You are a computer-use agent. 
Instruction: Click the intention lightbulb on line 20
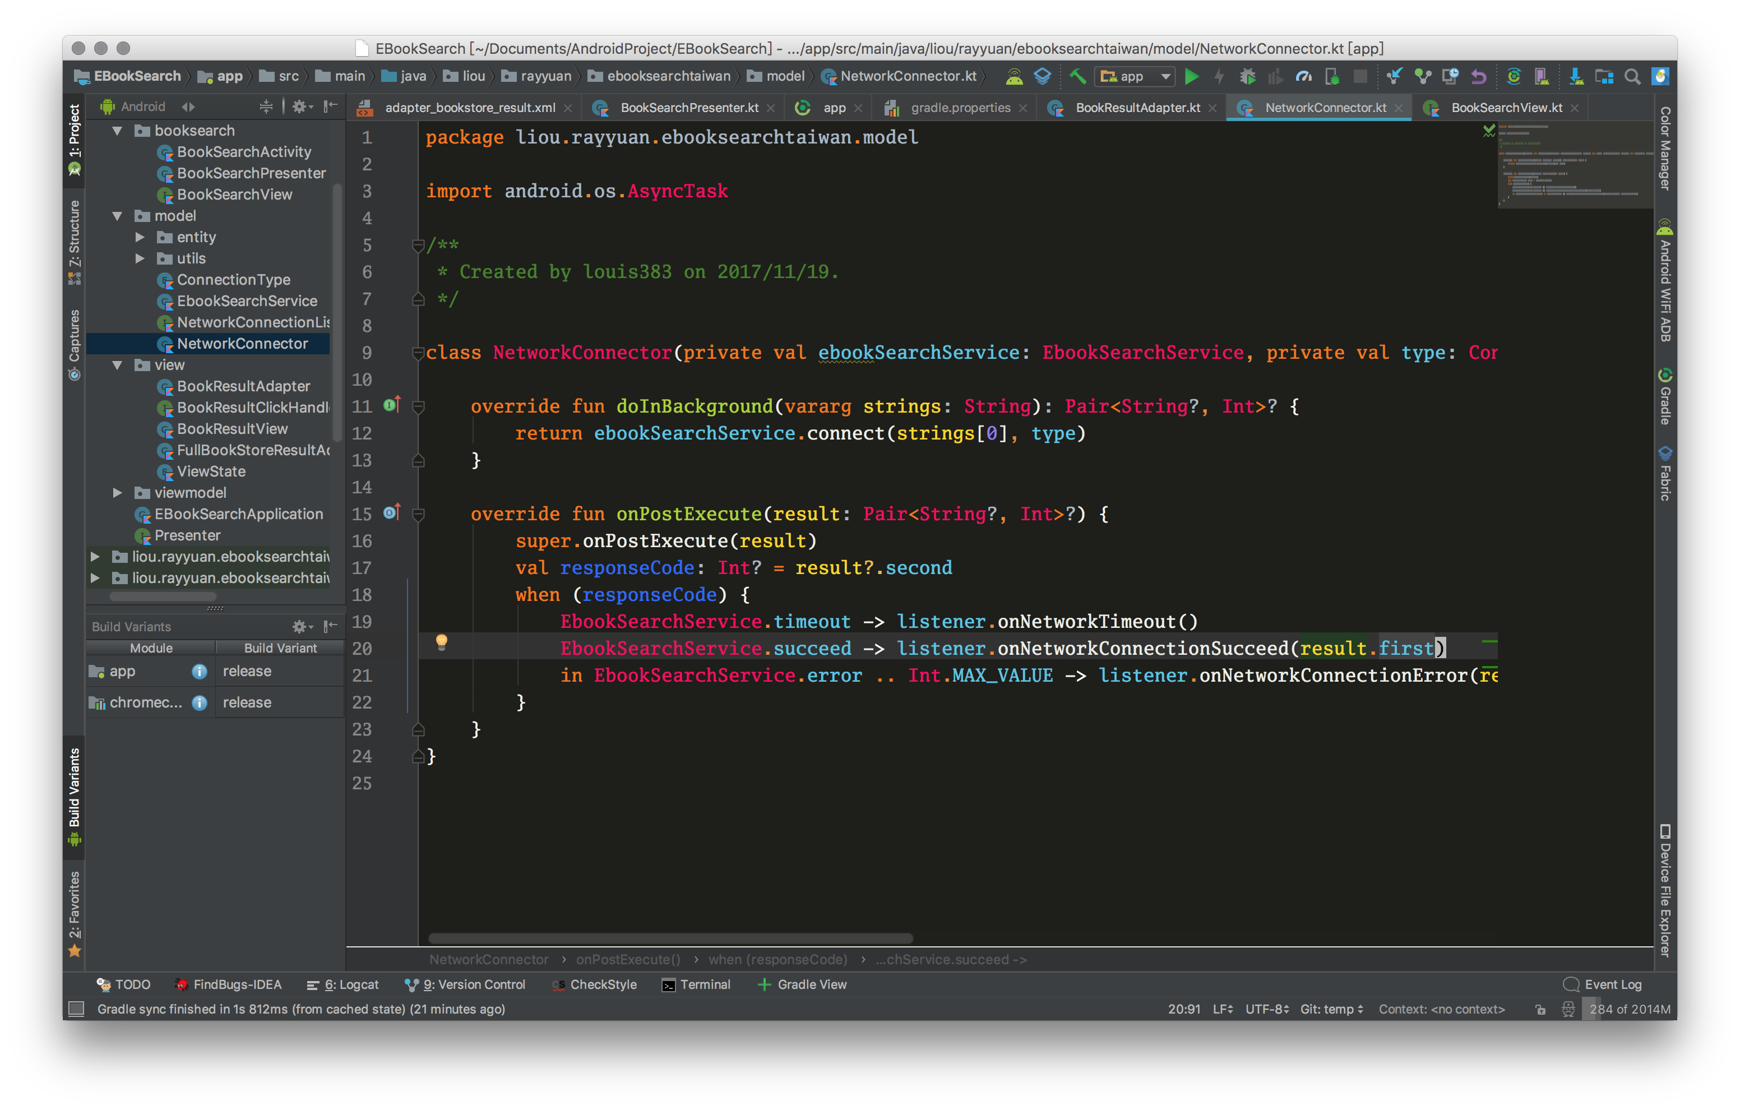coord(442,642)
